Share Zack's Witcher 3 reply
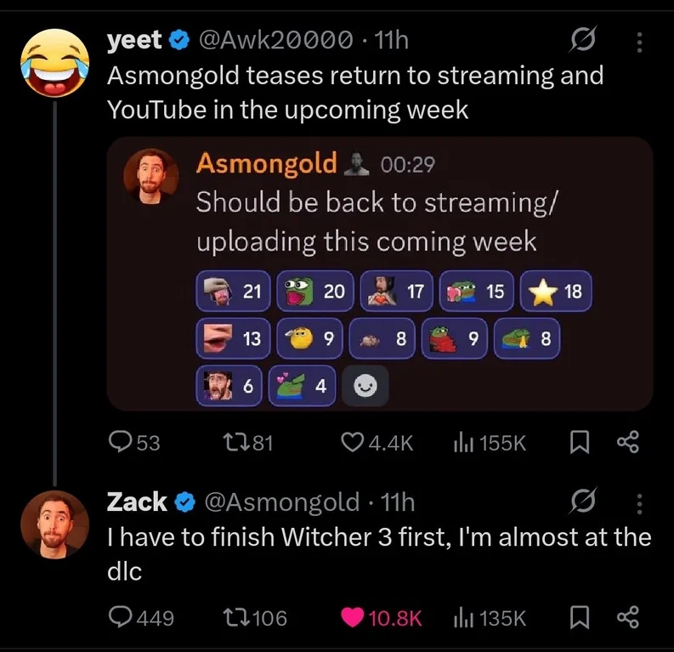The width and height of the screenshot is (674, 652). point(628,618)
